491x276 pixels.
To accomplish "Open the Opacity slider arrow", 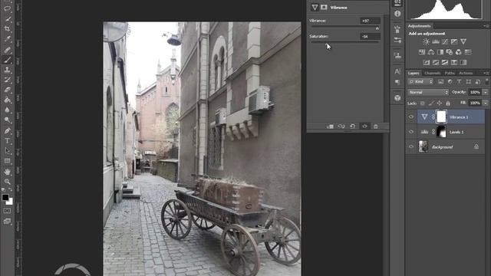I will [x=486, y=92].
